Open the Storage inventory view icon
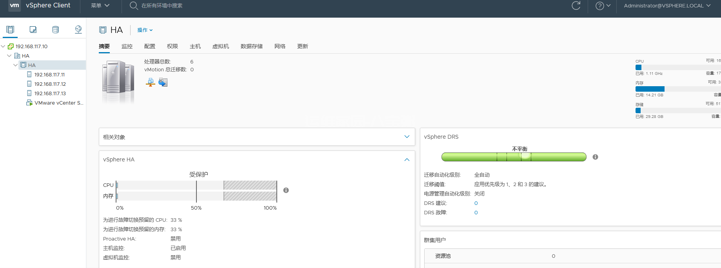This screenshot has height=268, width=721. click(56, 29)
